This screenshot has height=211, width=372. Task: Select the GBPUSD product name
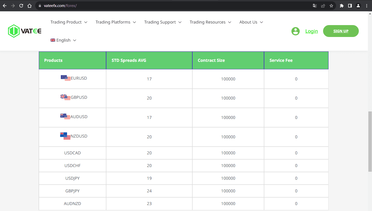pos(79,97)
